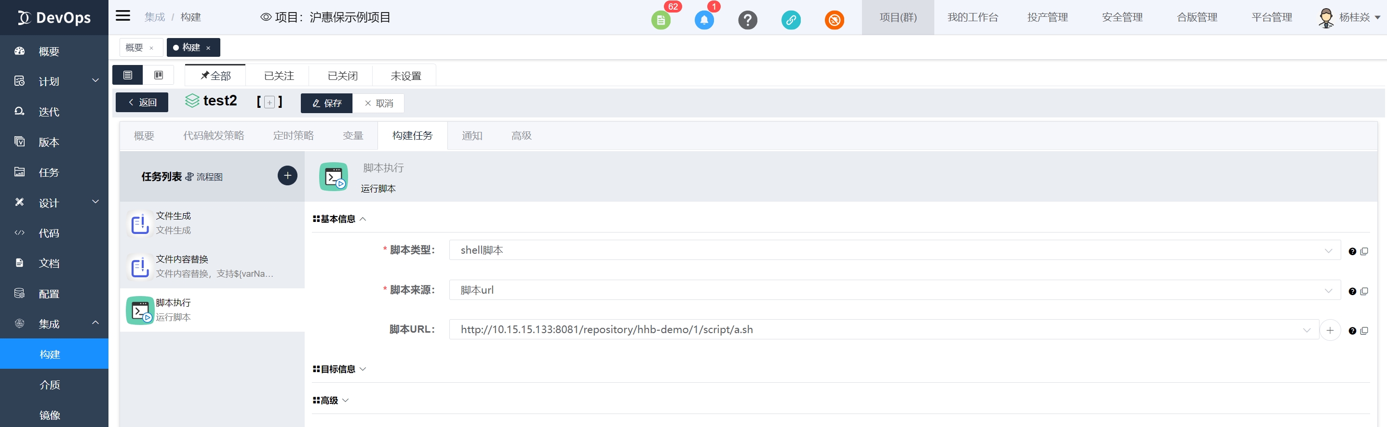The height and width of the screenshot is (427, 1387).
Task: Open 配置 in the left sidebar
Action: pos(54,294)
